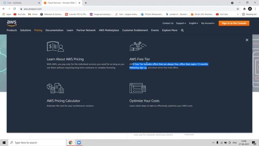The image size is (259, 146).
Task: Open the Learn menu
Action: pos(70,30)
